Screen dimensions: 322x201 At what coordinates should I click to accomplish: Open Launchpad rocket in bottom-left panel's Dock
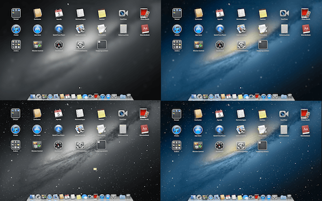pyautogui.click(x=38, y=197)
